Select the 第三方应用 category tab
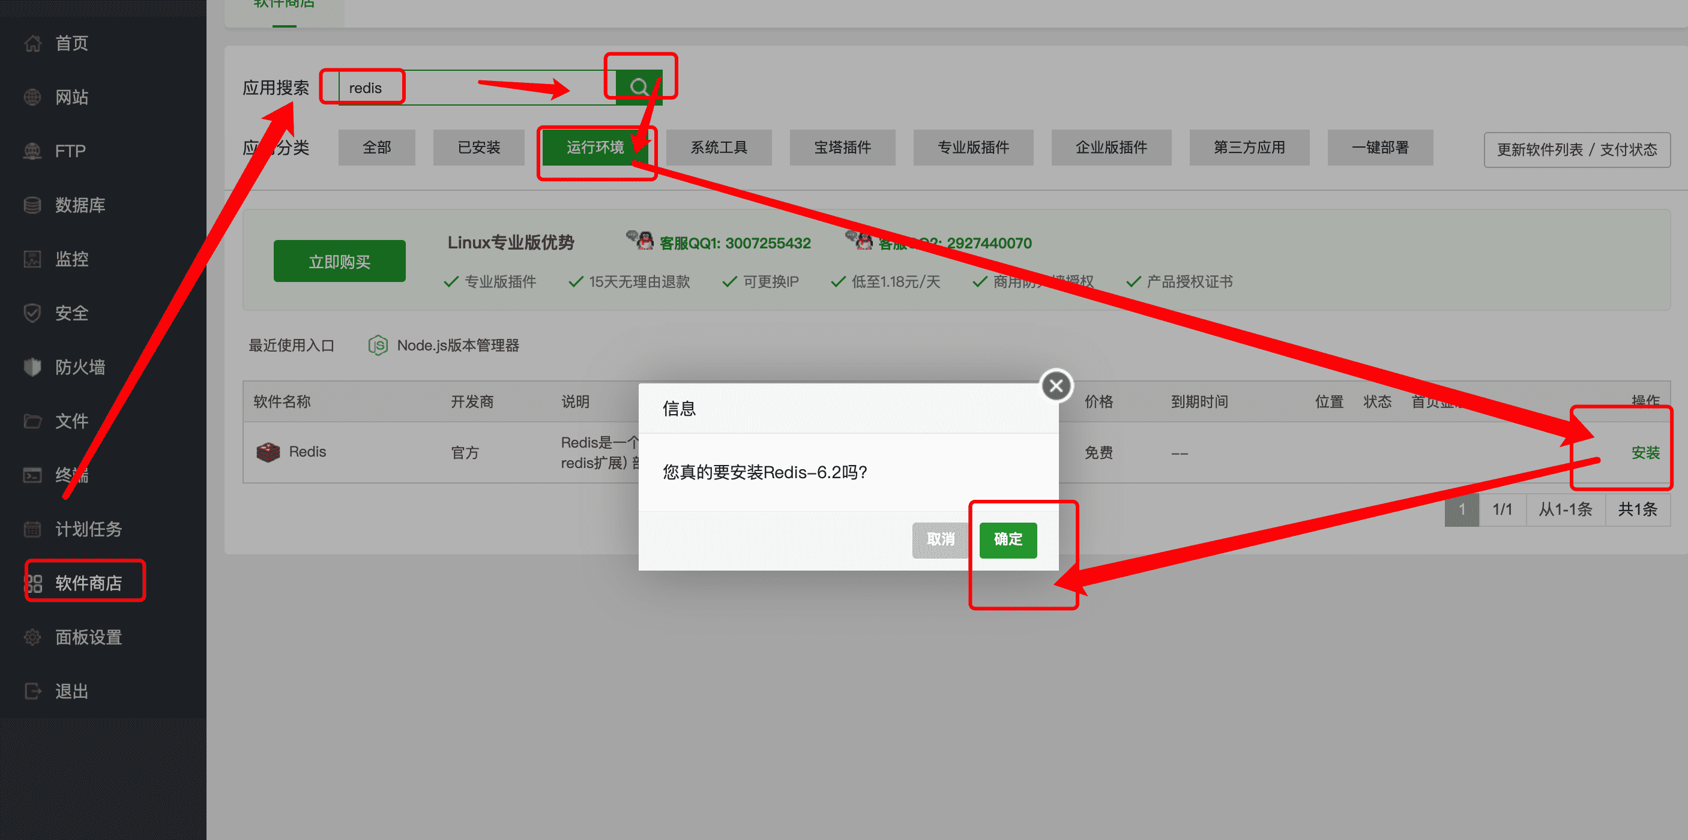 point(1250,148)
